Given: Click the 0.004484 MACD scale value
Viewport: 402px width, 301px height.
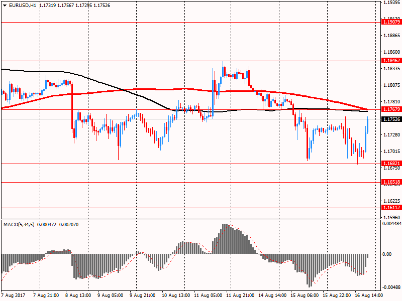Looking at the screenshot, I should tap(392, 224).
